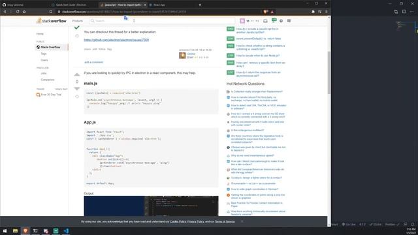Click edit under the accepted answer
This screenshot has height=235, width=418.
[95, 49]
